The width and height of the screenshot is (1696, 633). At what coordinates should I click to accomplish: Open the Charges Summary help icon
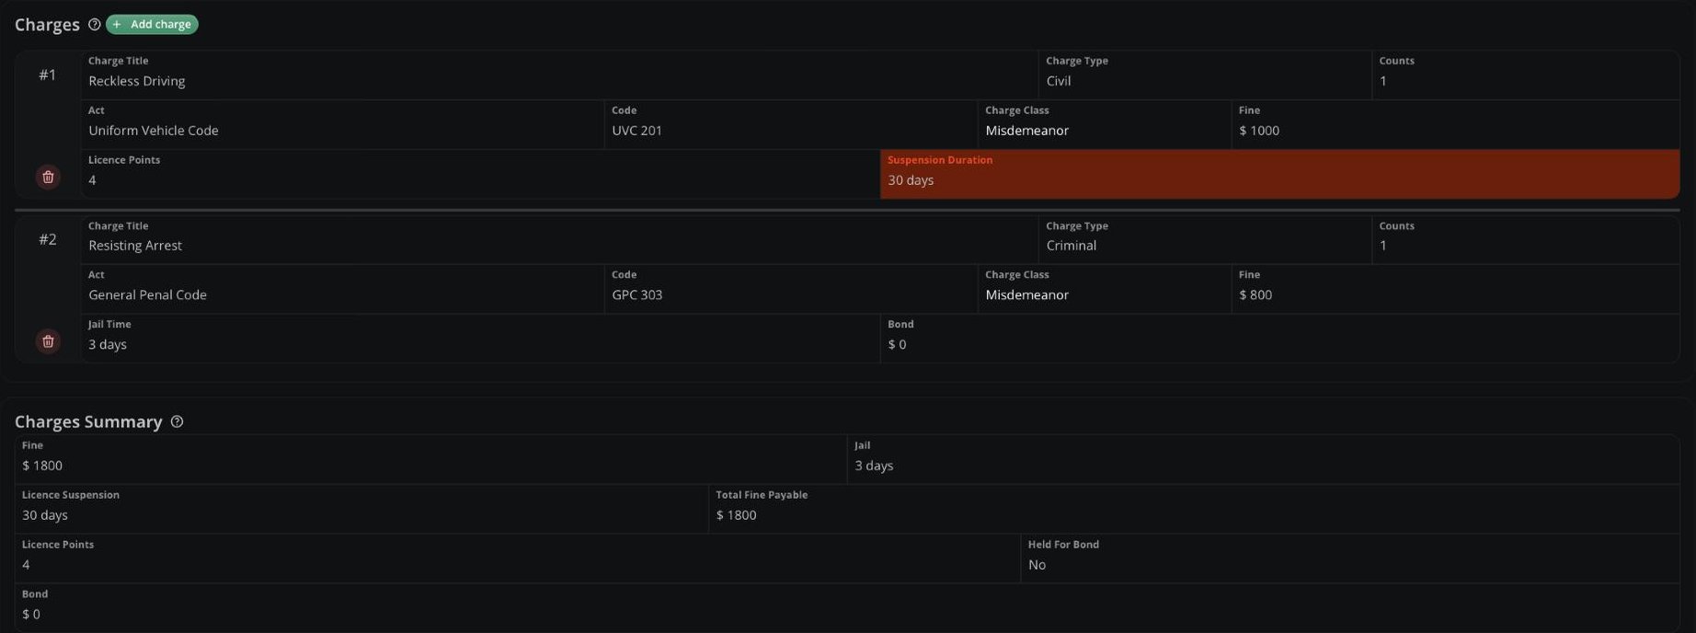tap(177, 421)
